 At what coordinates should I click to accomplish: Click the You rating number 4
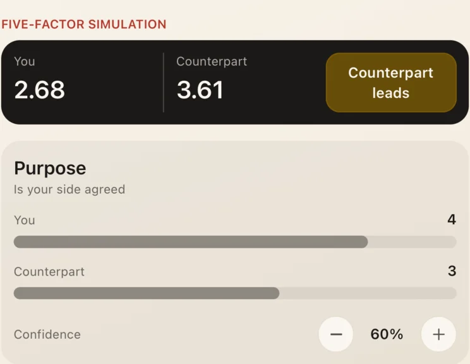click(x=452, y=219)
